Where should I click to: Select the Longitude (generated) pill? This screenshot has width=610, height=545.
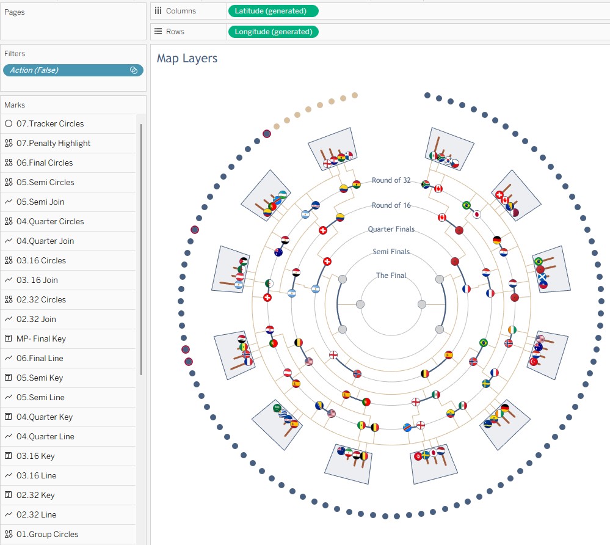coord(273,32)
